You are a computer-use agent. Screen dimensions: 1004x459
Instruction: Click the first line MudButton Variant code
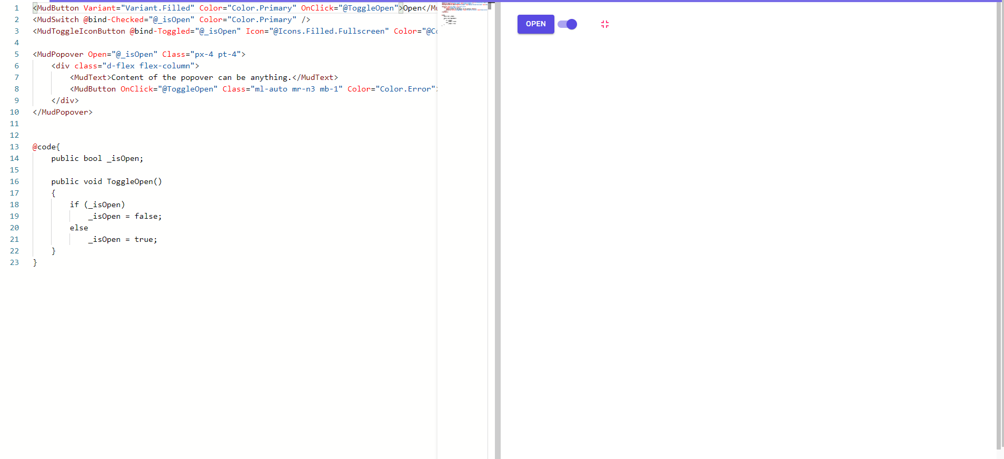235,8
